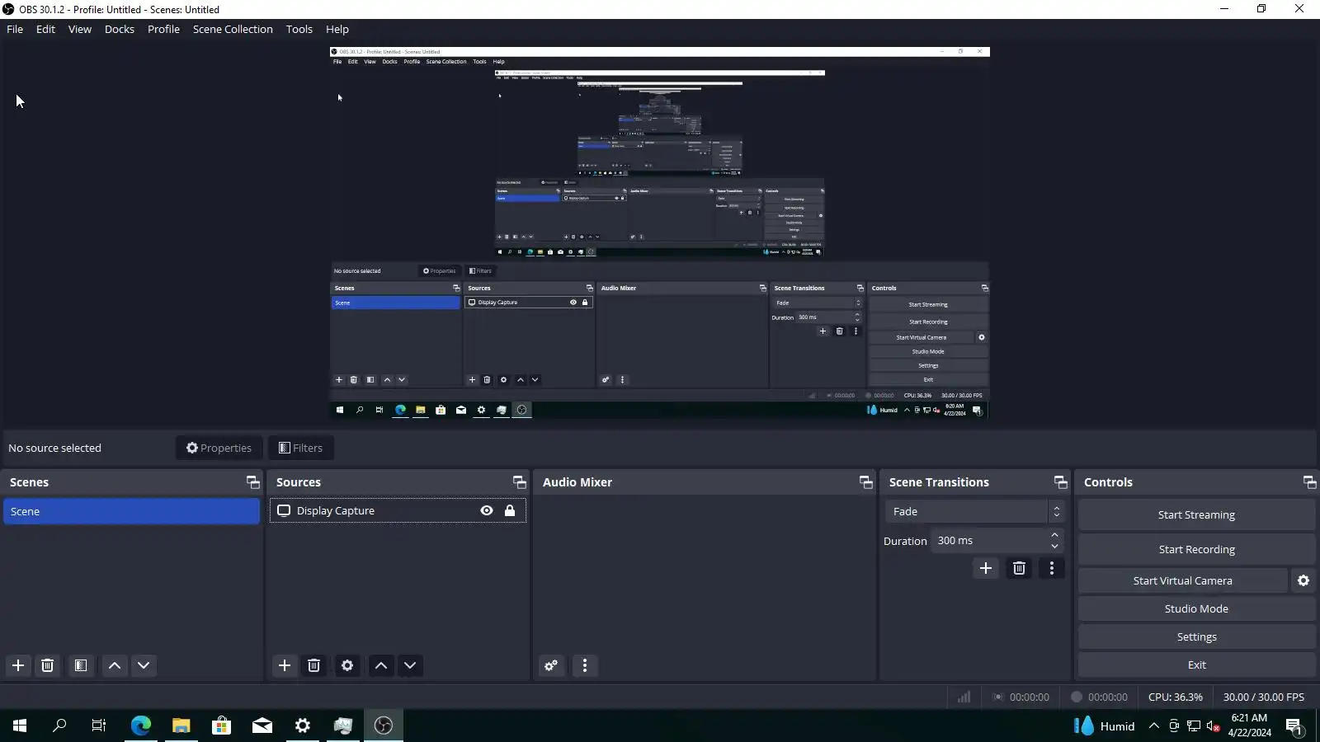1320x742 pixels.
Task: Toggle Display Capture visibility eye
Action: click(487, 510)
